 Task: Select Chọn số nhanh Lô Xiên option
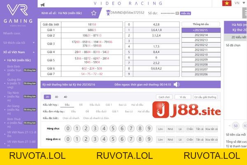click(x=96, y=118)
